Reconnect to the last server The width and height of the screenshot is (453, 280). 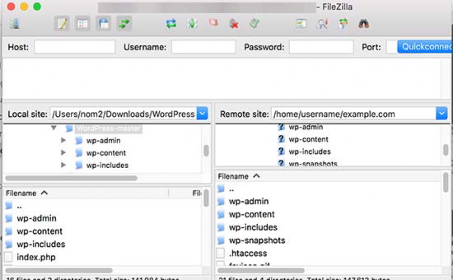point(254,23)
